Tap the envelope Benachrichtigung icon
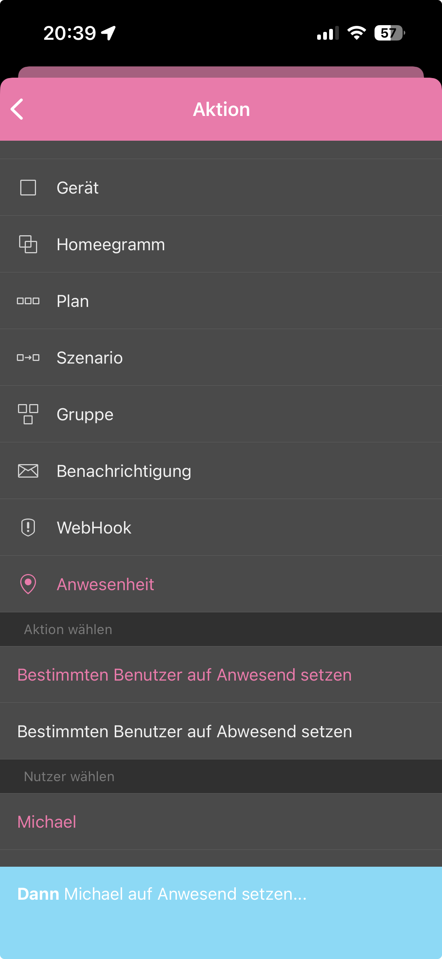Image resolution: width=442 pixels, height=959 pixels. click(x=28, y=471)
